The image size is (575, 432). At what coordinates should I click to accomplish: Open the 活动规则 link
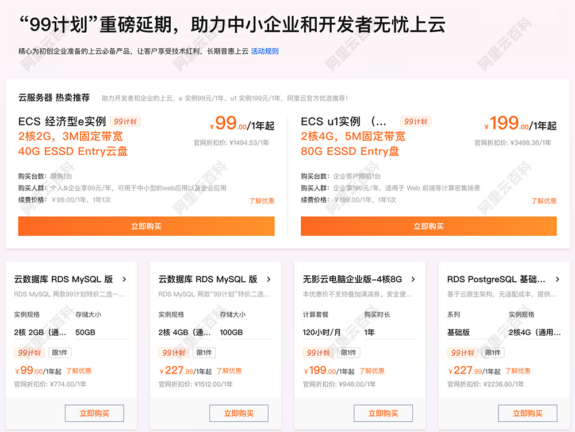264,51
